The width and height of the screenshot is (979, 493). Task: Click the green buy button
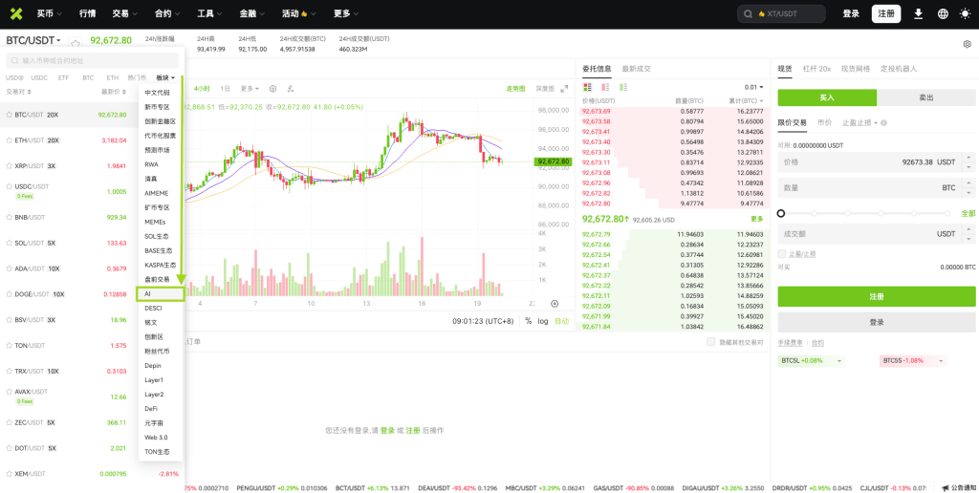tap(827, 97)
